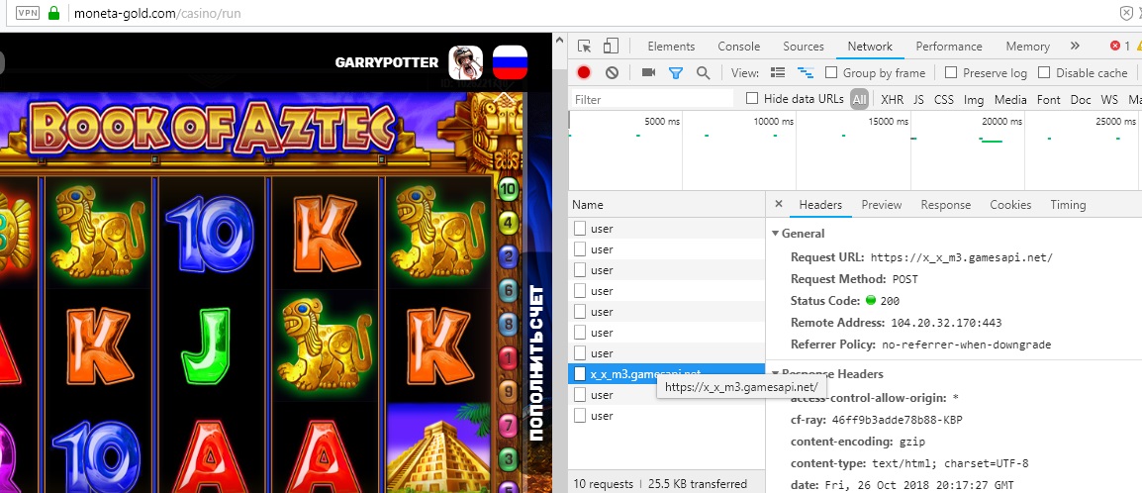Collapse the Response Headers section
Viewport: 1142px width, 493px height.
(x=776, y=374)
